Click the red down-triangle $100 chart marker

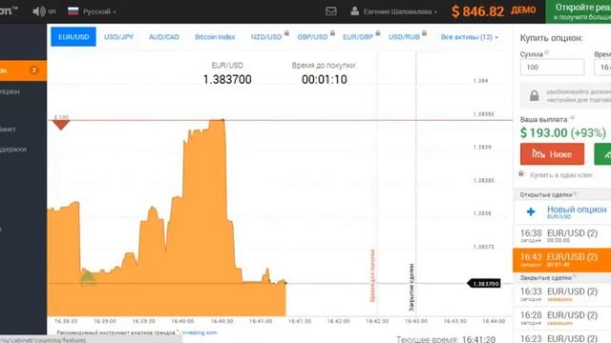61,125
